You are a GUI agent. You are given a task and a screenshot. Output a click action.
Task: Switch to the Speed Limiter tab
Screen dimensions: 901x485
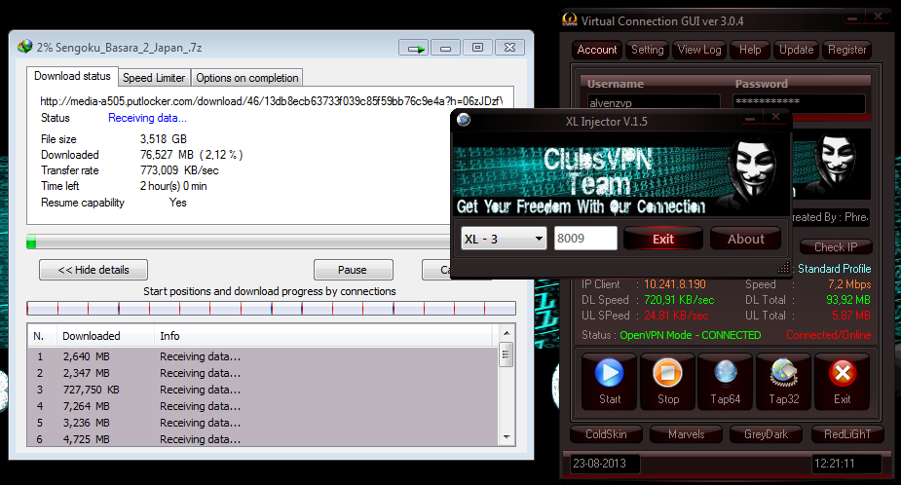click(x=154, y=78)
